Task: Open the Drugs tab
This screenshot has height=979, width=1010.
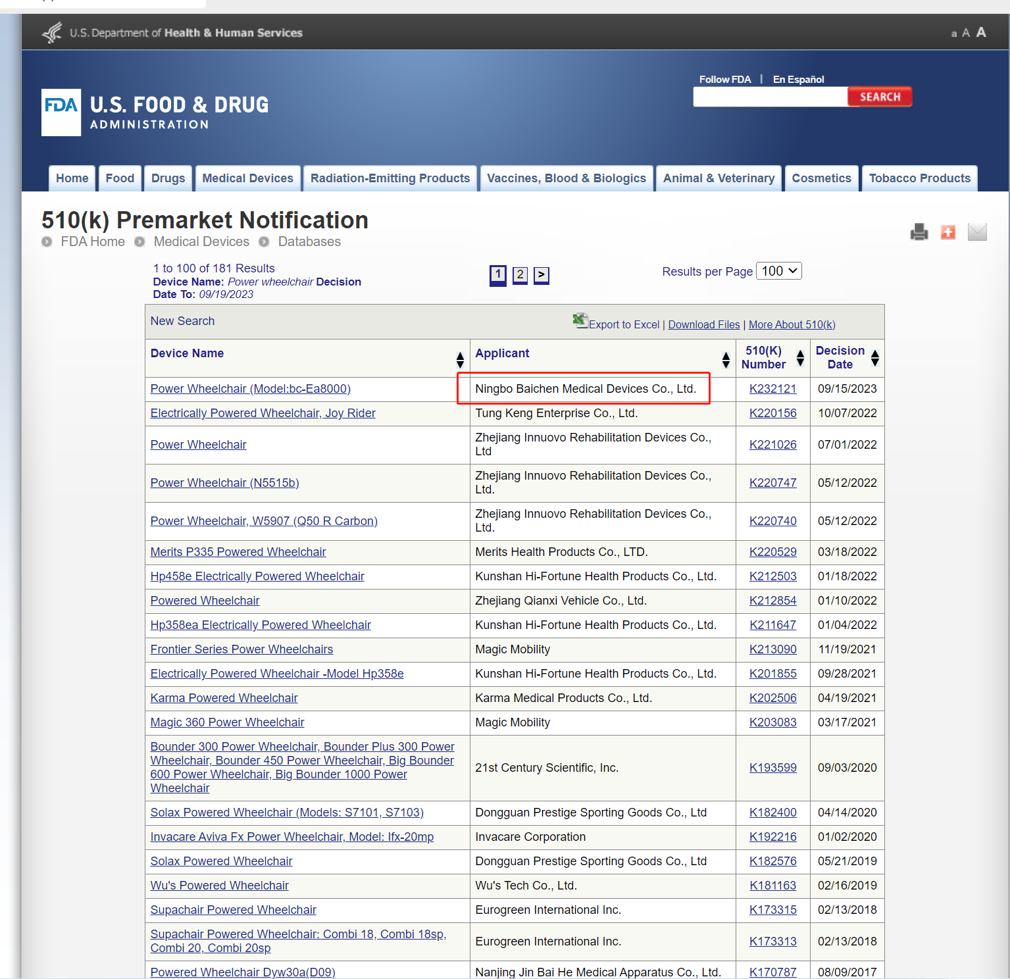Action: click(168, 178)
